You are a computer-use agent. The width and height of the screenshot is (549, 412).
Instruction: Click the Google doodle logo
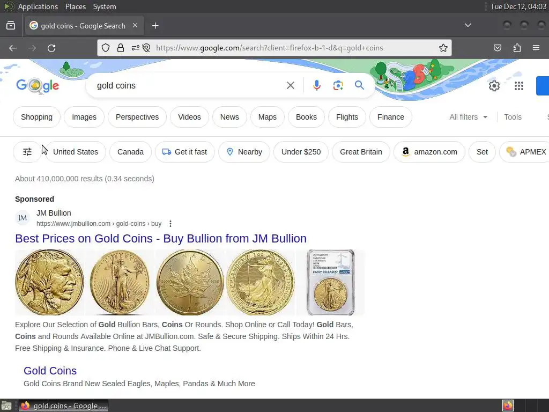coord(38,85)
